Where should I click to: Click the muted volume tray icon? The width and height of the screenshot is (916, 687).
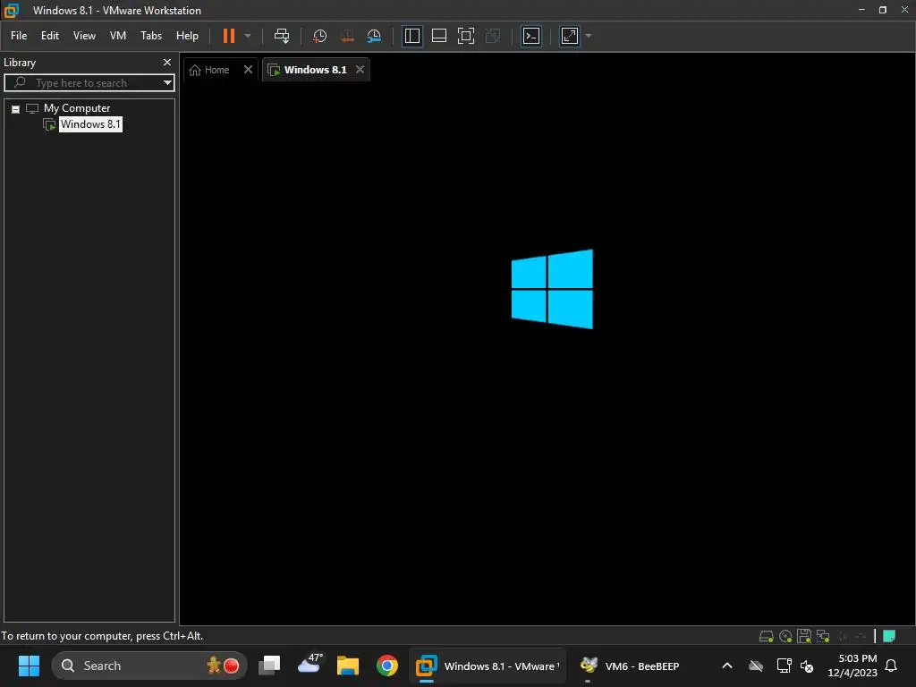808,666
